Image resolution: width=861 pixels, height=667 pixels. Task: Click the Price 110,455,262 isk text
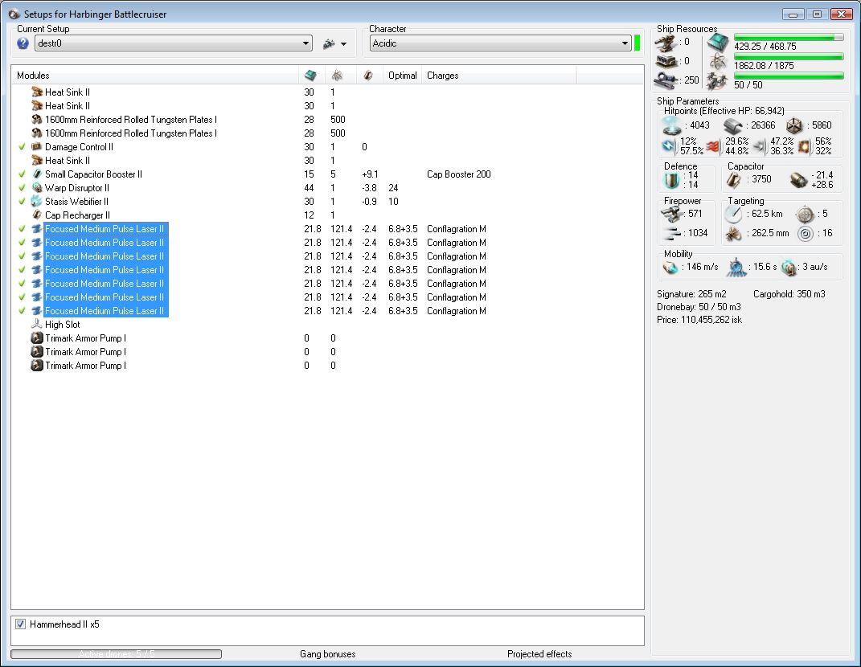[699, 320]
